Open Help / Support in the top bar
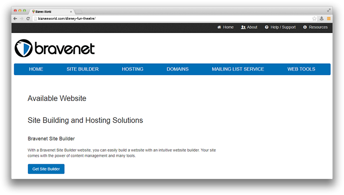The height and width of the screenshot is (195, 344). click(x=280, y=28)
